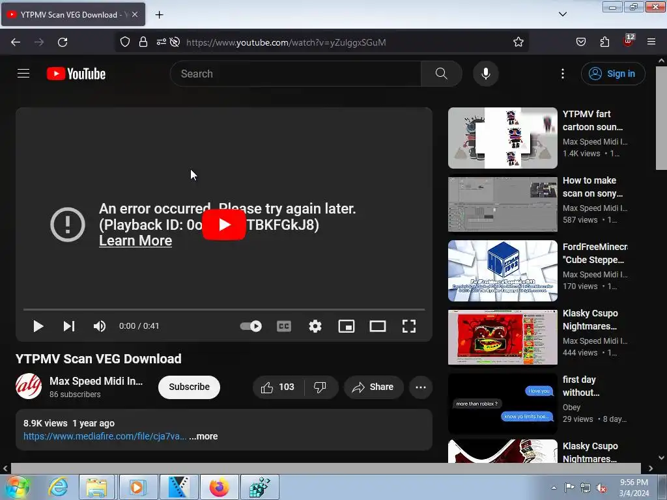Open How to make scan on sony video
This screenshot has height=500, width=667.
tap(503, 204)
